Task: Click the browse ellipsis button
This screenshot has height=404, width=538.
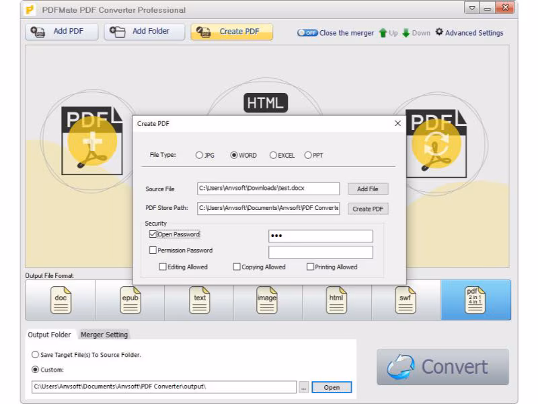Action: coord(304,388)
